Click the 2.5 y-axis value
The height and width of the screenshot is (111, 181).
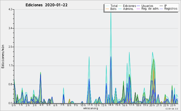click(10, 47)
